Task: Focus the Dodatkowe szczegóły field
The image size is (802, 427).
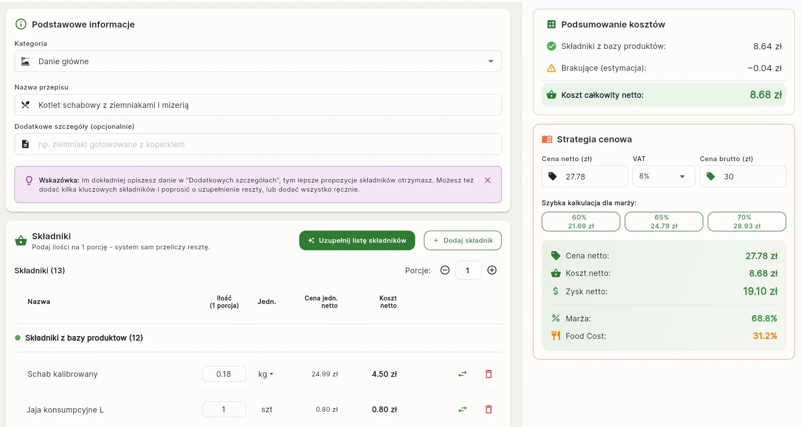Action: coord(262,145)
